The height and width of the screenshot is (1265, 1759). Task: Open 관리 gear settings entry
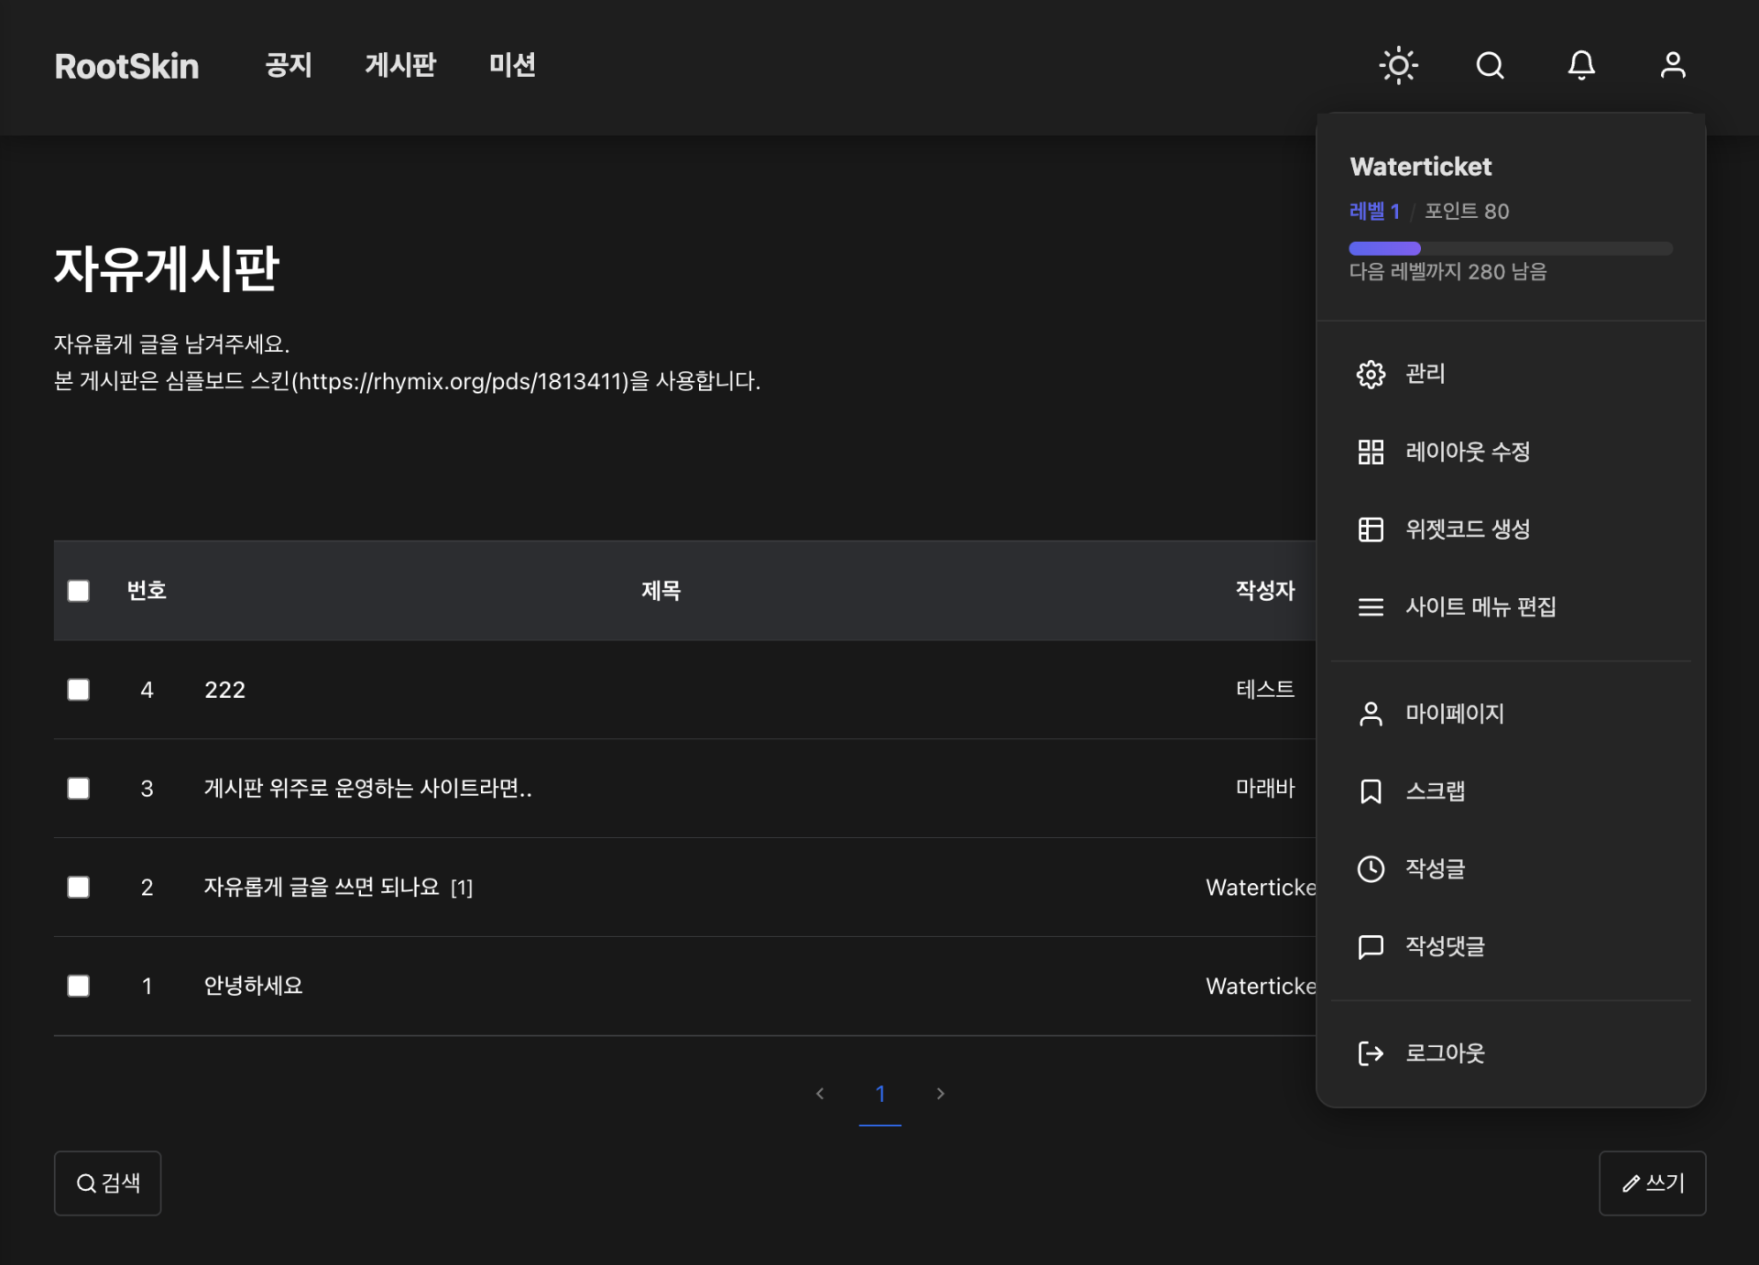coord(1371,374)
